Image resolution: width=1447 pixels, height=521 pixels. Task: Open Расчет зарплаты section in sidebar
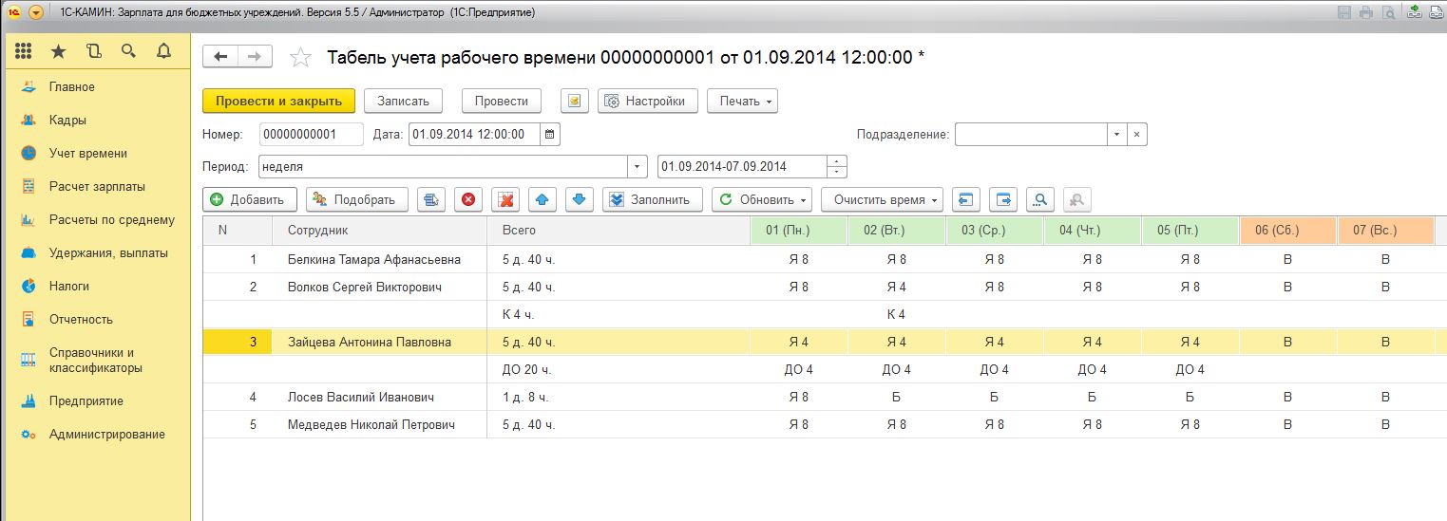97,186
